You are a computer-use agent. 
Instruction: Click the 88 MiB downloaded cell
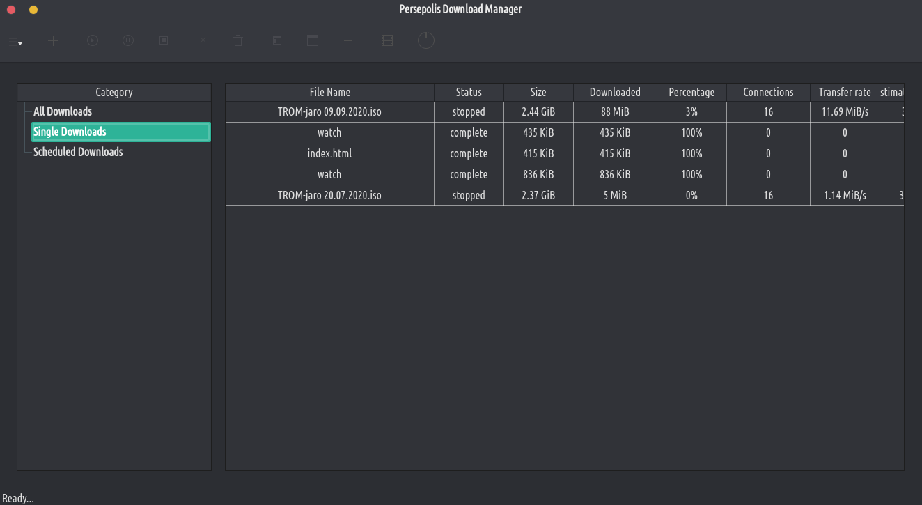point(615,111)
